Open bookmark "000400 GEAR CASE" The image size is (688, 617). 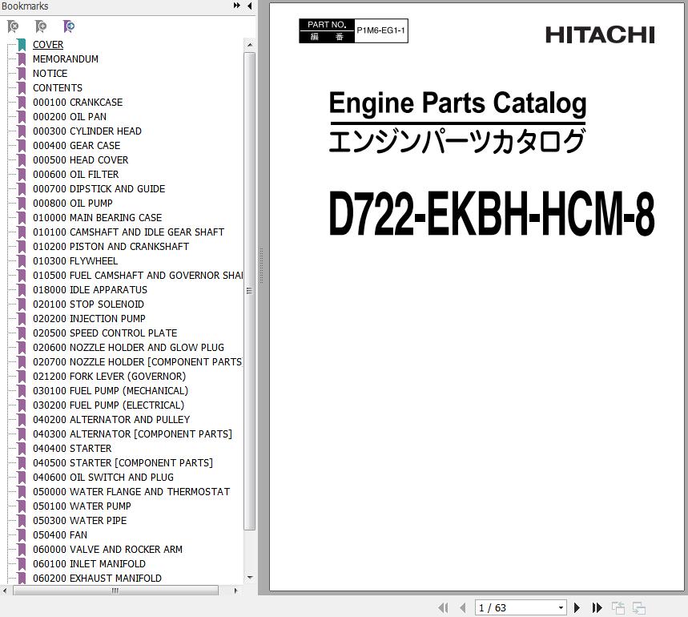coord(76,146)
